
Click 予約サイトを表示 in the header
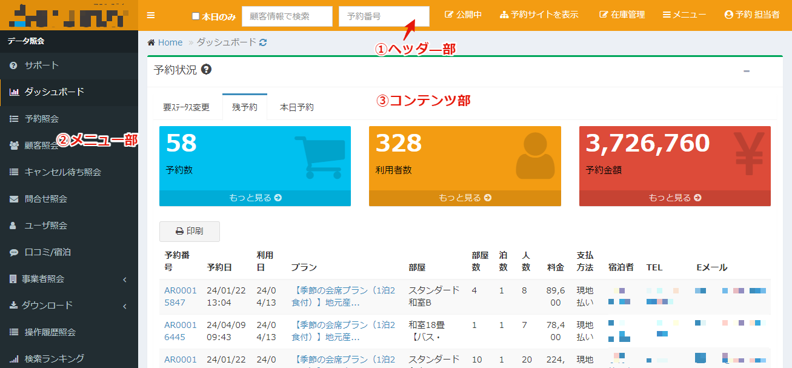(539, 15)
